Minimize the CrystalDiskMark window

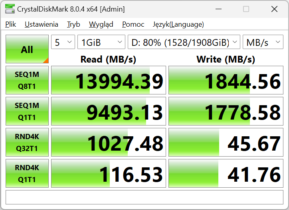[218, 9]
